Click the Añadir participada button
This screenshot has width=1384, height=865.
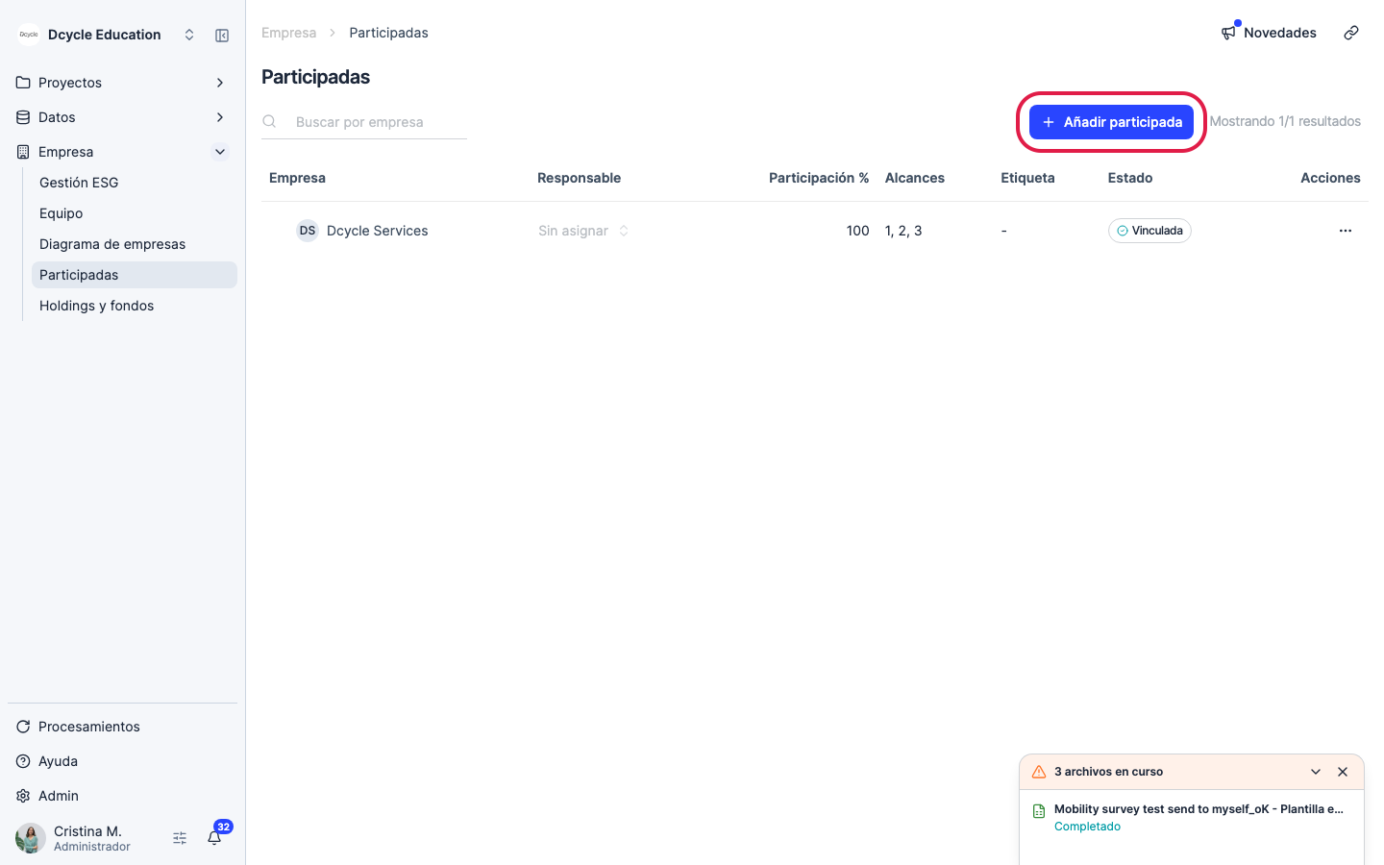(1111, 122)
